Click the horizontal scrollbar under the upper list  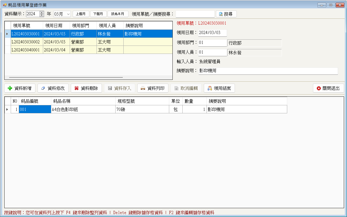coord(66,77)
